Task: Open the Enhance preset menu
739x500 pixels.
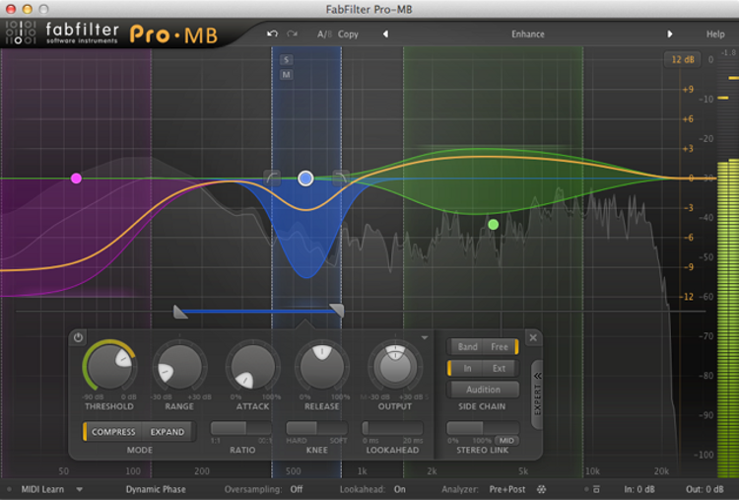Action: (x=528, y=34)
